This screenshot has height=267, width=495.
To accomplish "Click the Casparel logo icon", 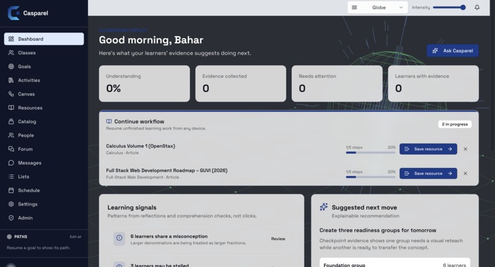I will (14, 13).
